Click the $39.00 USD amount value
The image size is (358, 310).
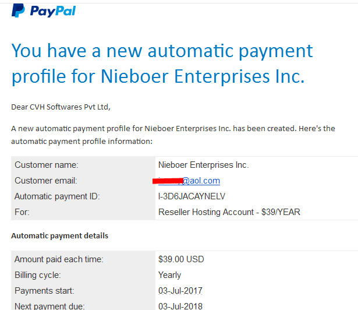[x=181, y=259]
